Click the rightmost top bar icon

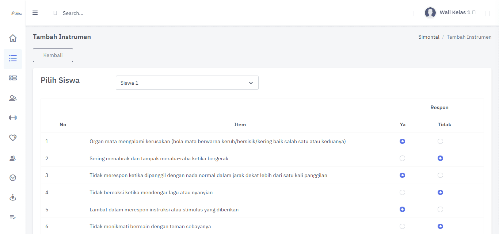(x=488, y=14)
